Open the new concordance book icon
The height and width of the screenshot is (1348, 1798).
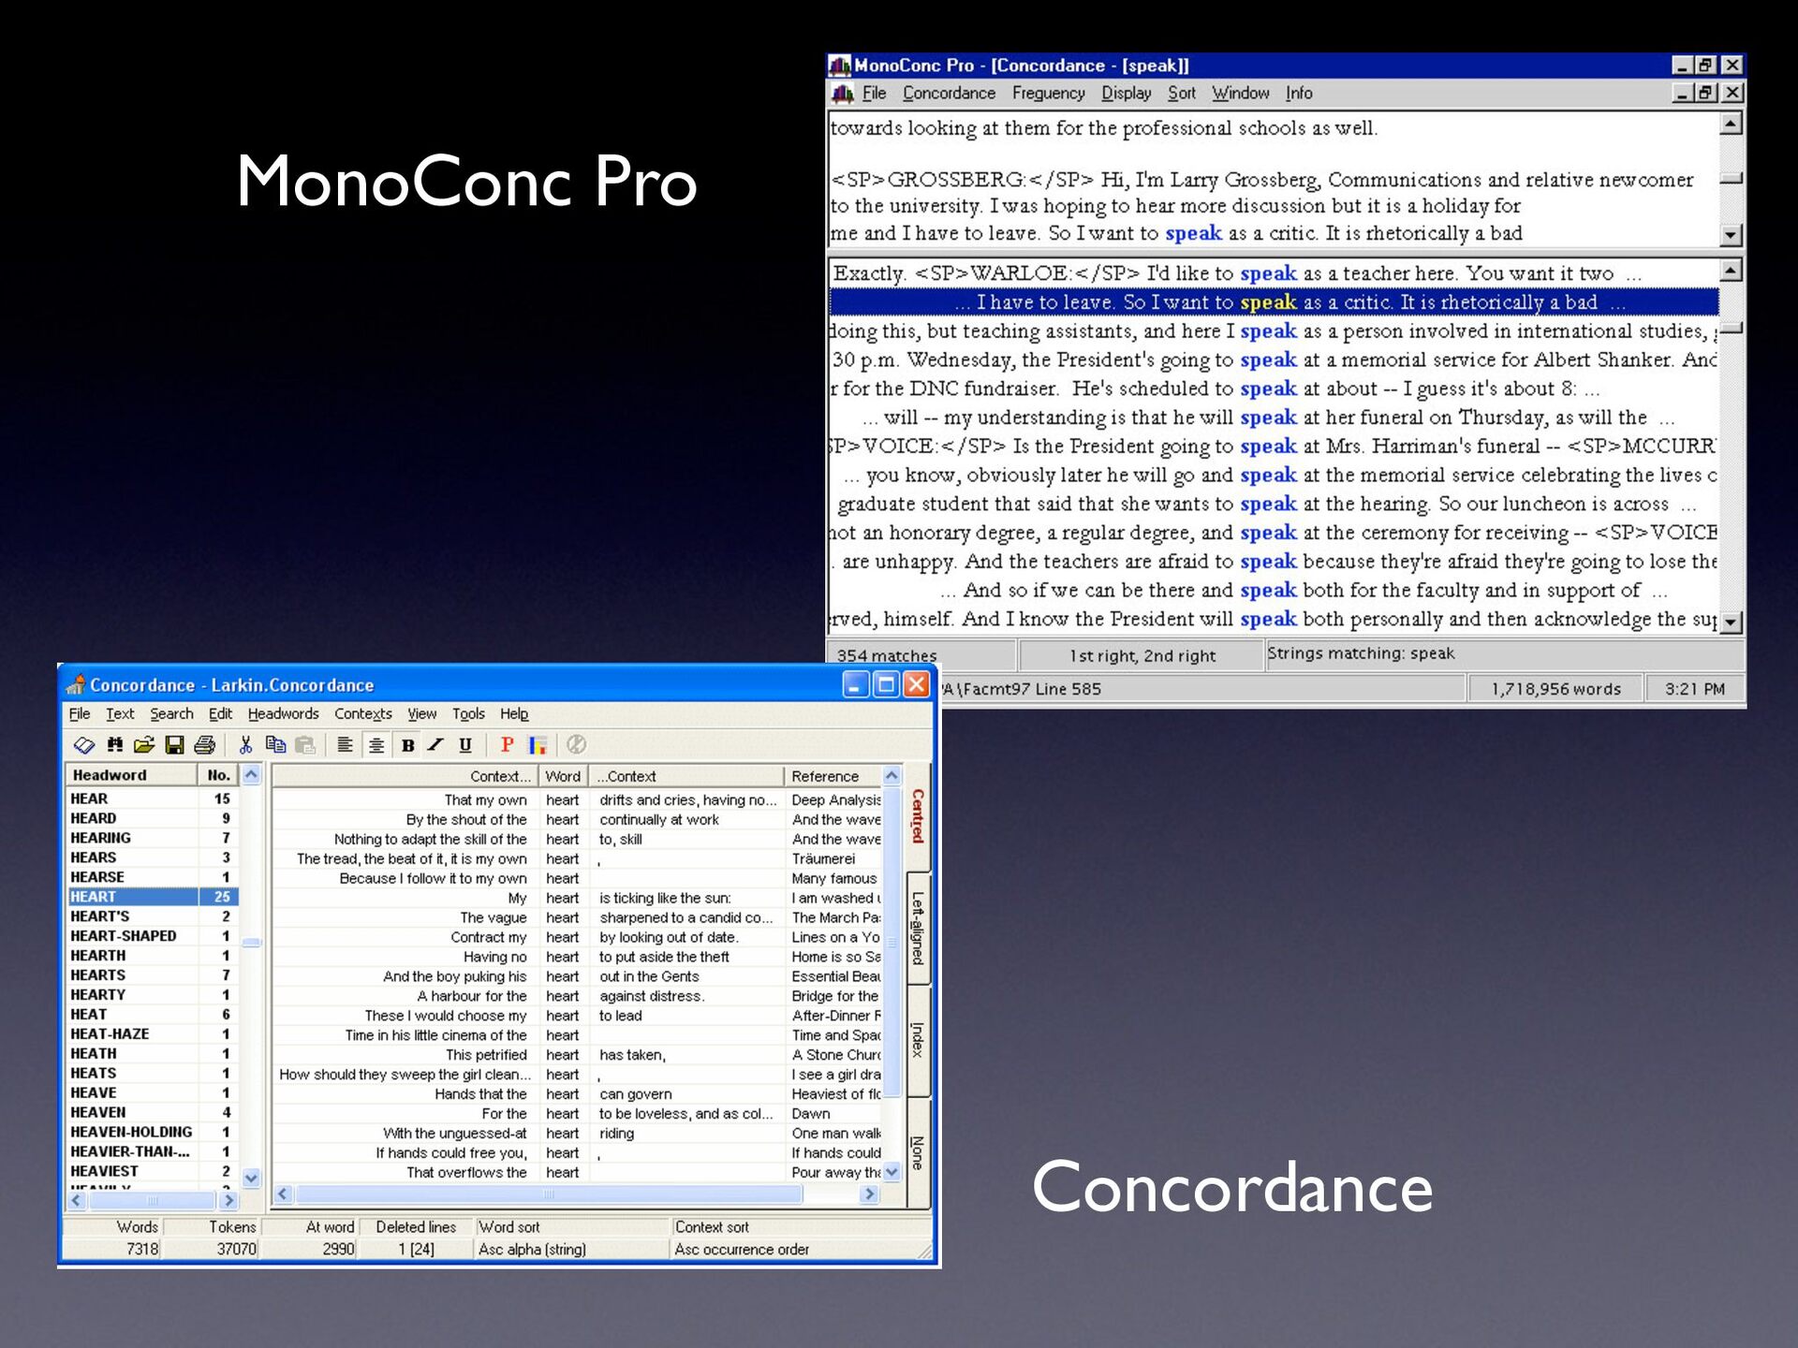coord(84,744)
